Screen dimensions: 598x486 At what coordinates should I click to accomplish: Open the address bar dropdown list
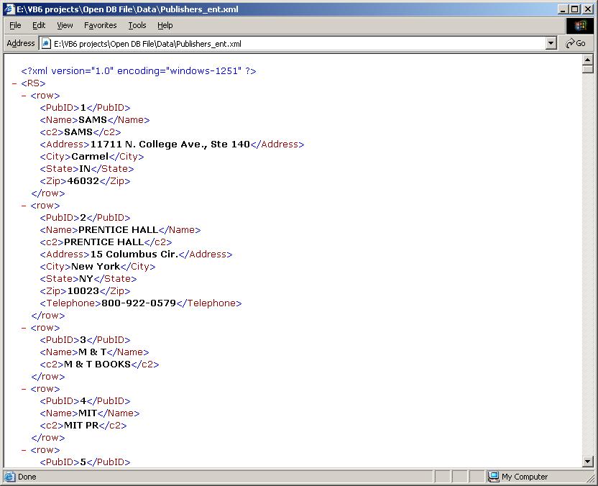(x=551, y=43)
